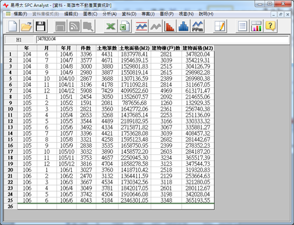The height and width of the screenshot is (225, 294).
Task: Open the 分析(A) menu
Action: [x=110, y=14]
